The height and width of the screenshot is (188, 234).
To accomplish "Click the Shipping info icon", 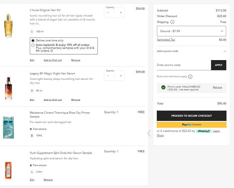I will pyautogui.click(x=172, y=22).
